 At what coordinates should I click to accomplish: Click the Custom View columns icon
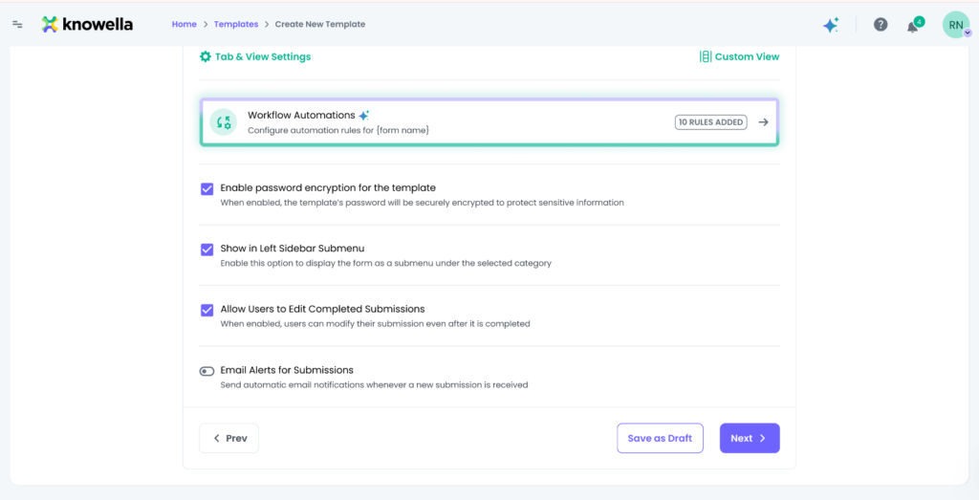(x=706, y=56)
